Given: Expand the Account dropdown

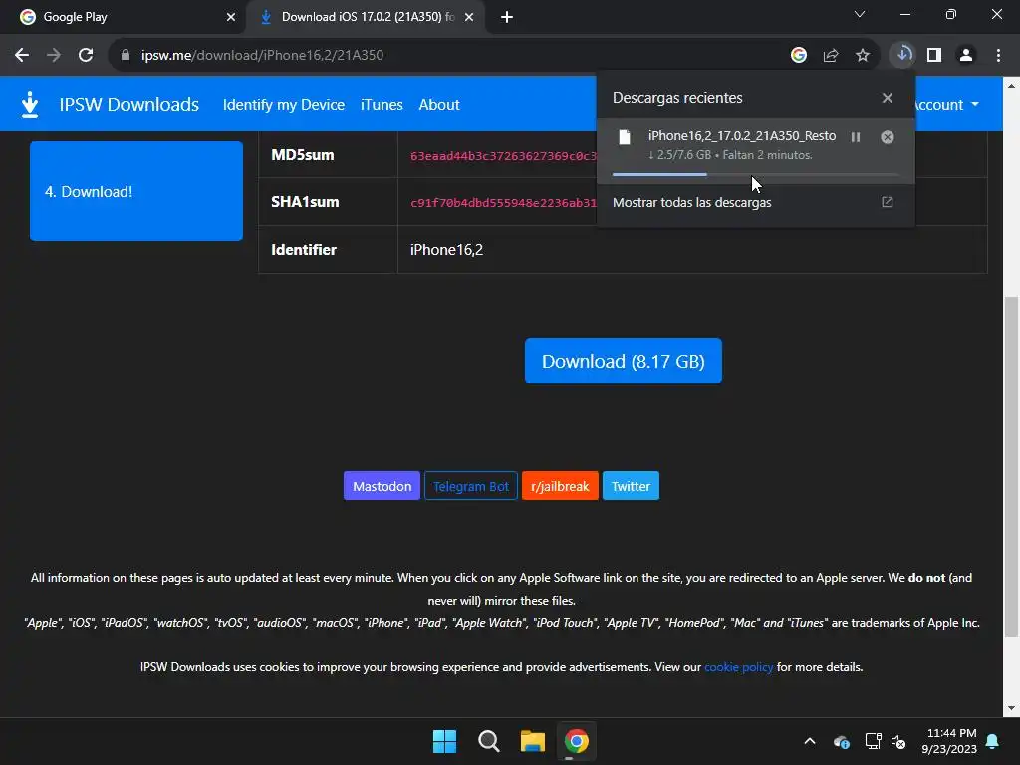Looking at the screenshot, I should pos(946,104).
